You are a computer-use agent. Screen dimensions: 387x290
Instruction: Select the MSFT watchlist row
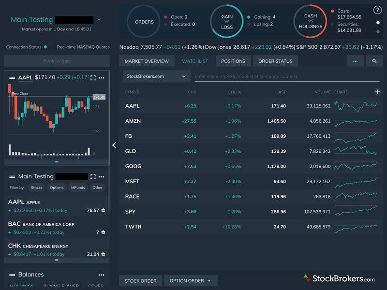(251, 182)
